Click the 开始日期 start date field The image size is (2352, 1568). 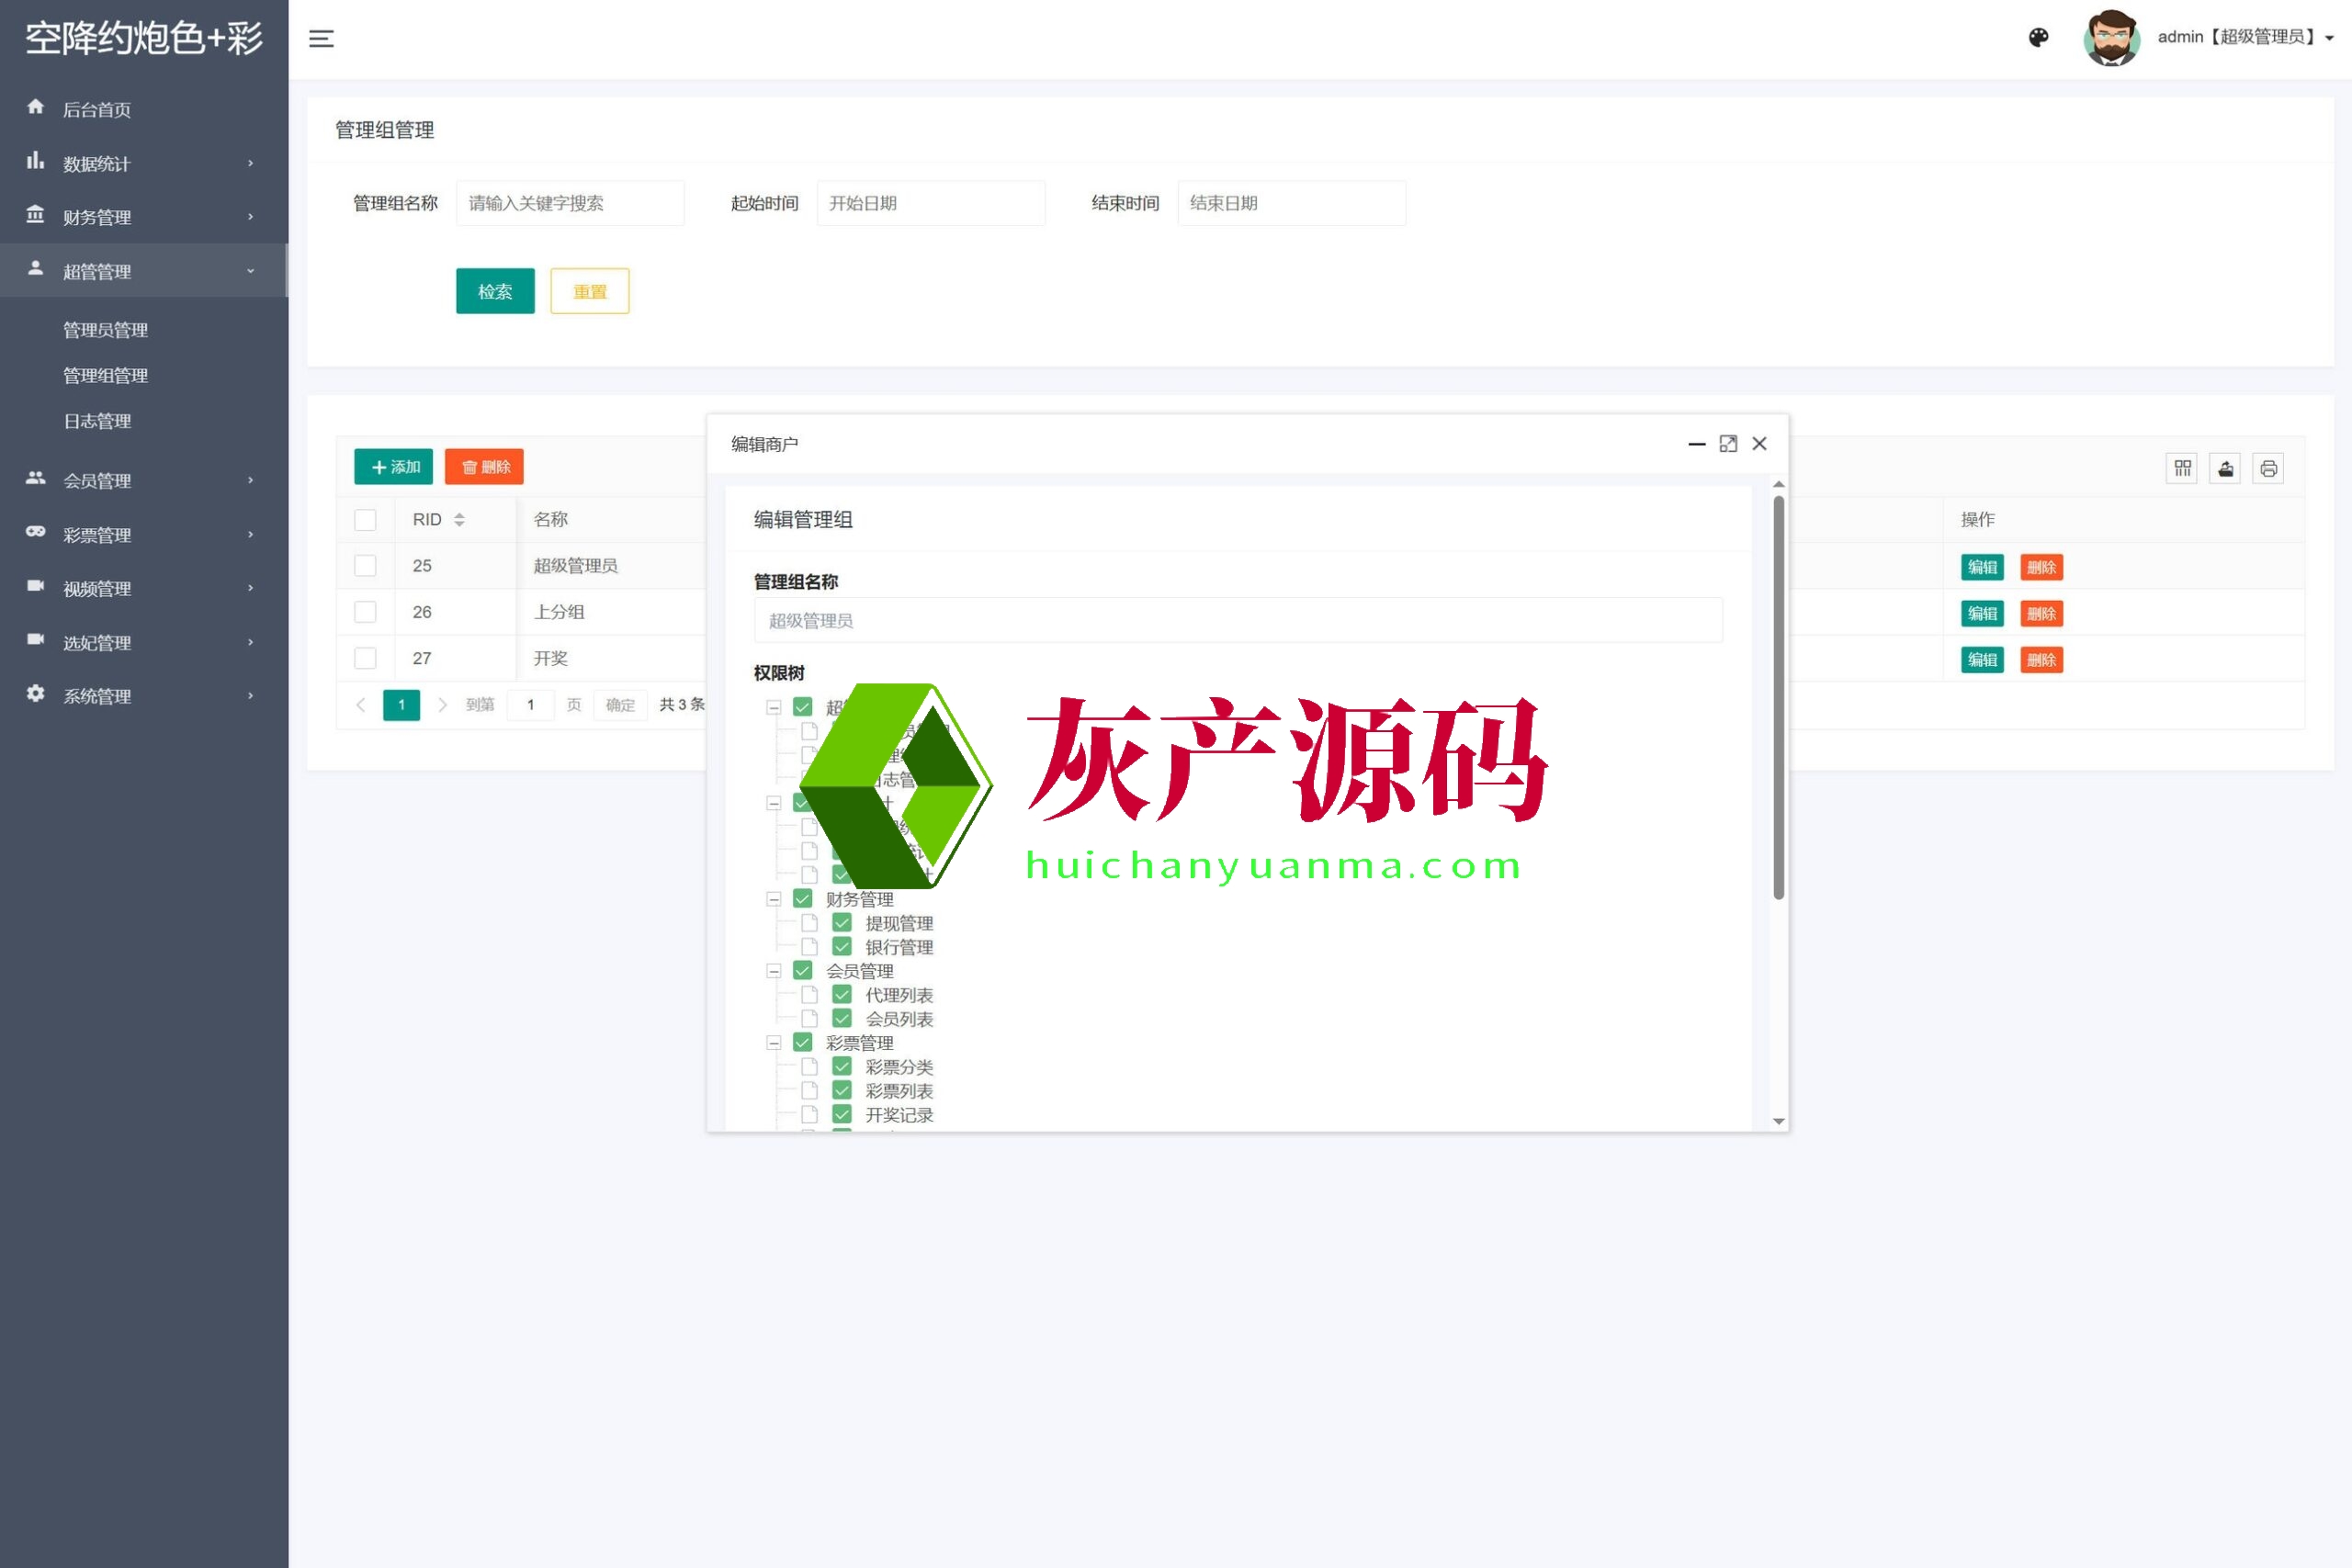[930, 203]
